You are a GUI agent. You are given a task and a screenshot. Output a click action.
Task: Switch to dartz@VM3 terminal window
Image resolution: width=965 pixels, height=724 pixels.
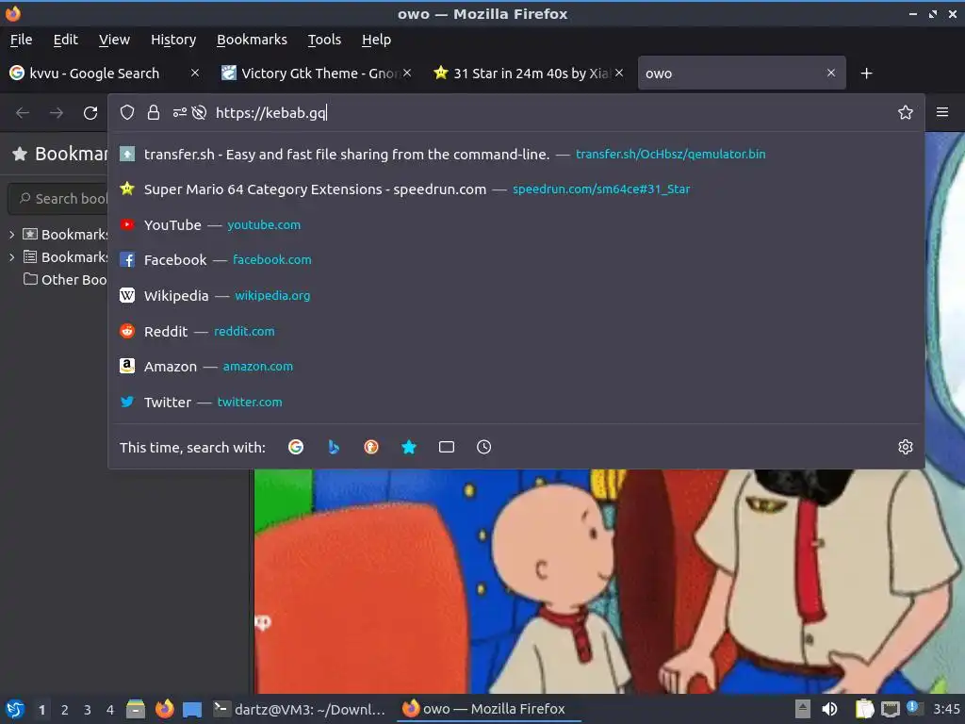[300, 709]
